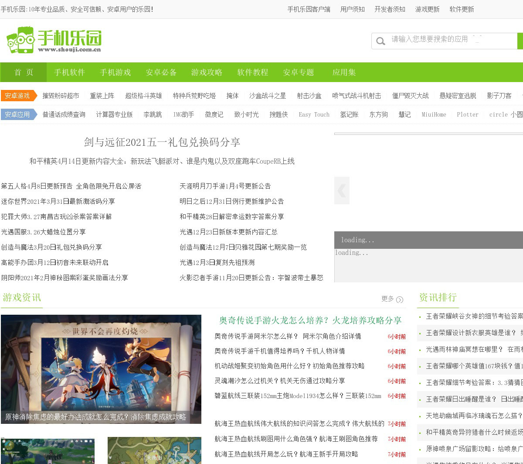Open the 手机乐园客户端 top link
The height and width of the screenshot is (464, 523).
[x=309, y=9]
